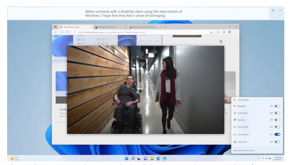The width and height of the screenshot is (293, 165).
Task: Turn on the Magnifier toggle
Action: 277,106
